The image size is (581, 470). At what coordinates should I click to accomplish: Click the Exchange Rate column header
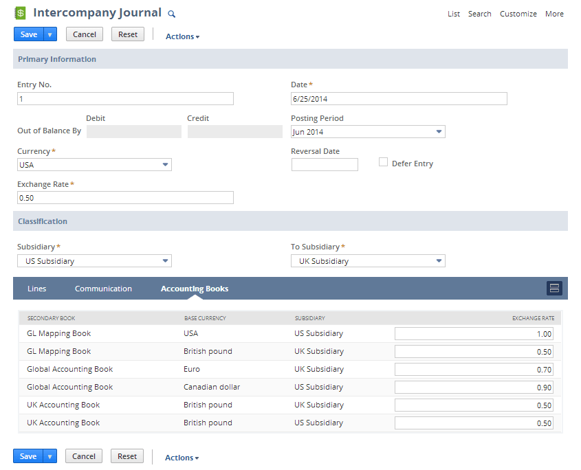click(533, 318)
